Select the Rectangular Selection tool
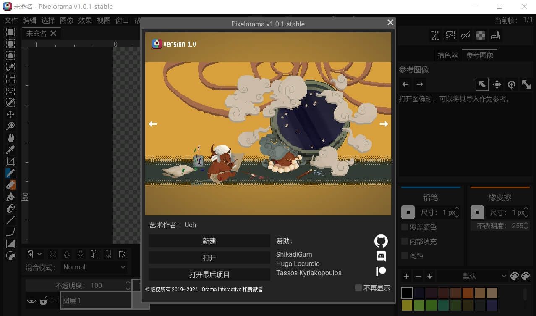 (x=10, y=32)
